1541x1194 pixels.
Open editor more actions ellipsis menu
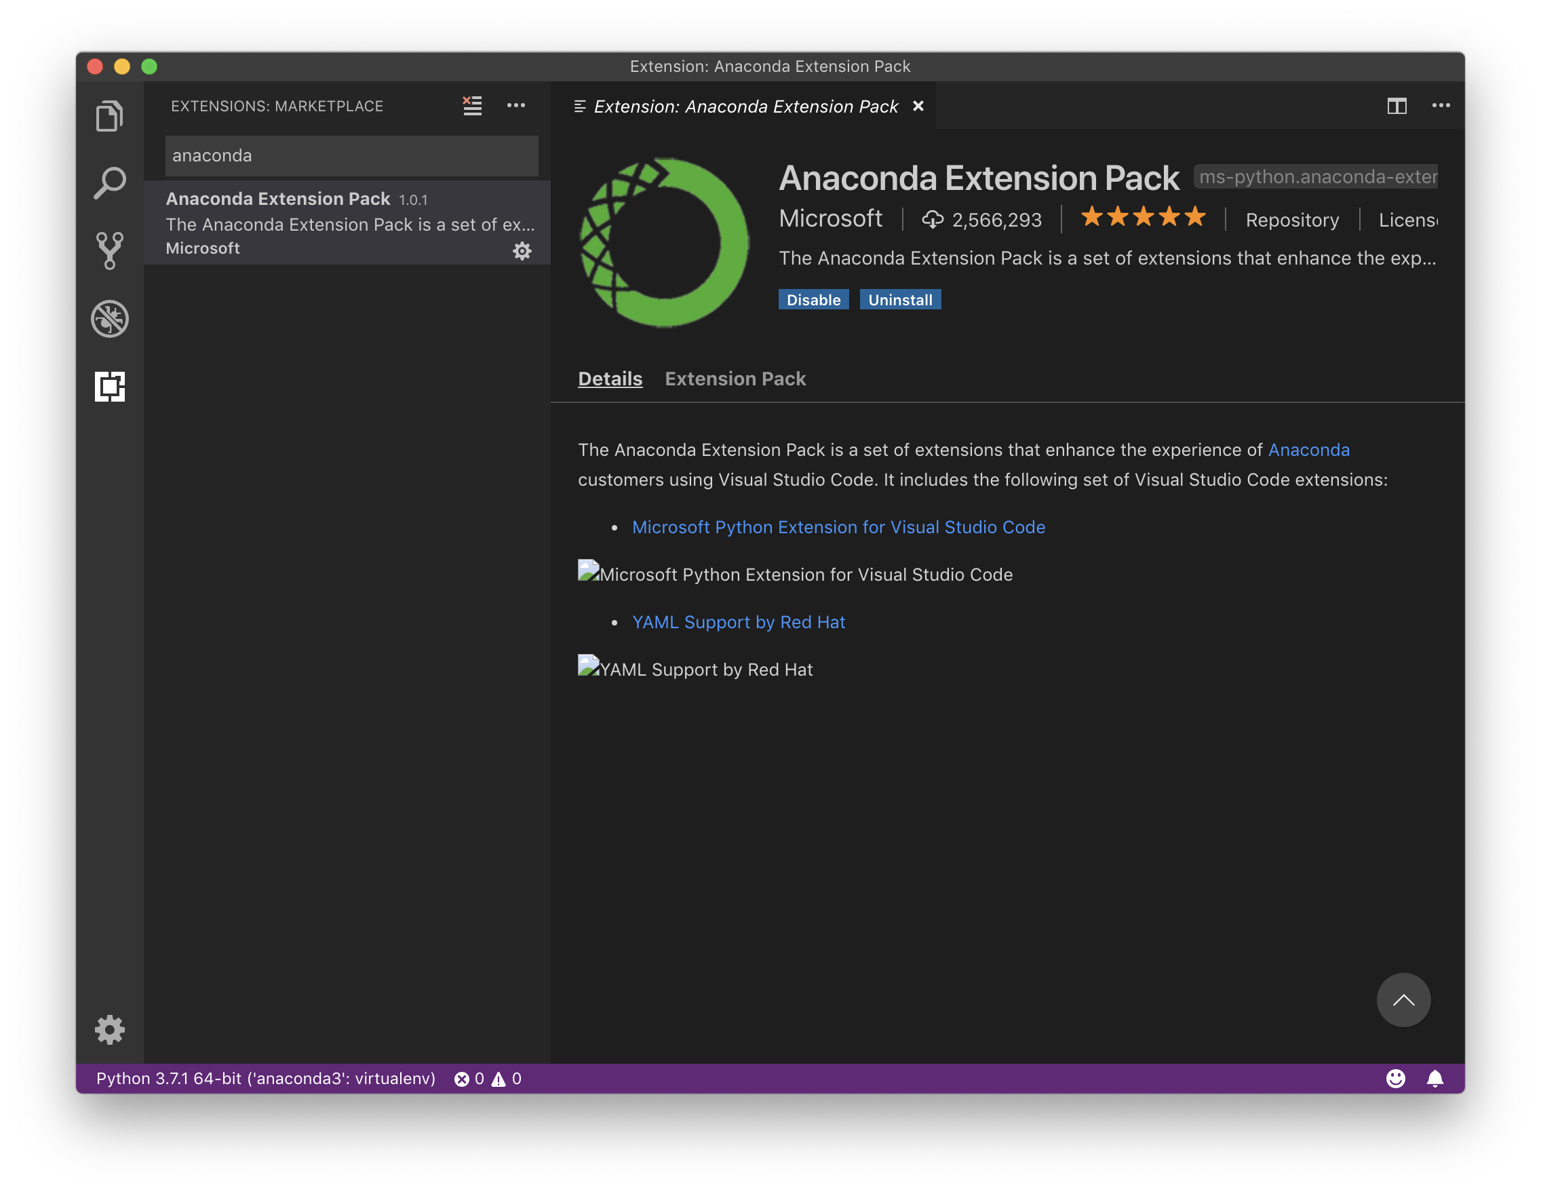1441,106
